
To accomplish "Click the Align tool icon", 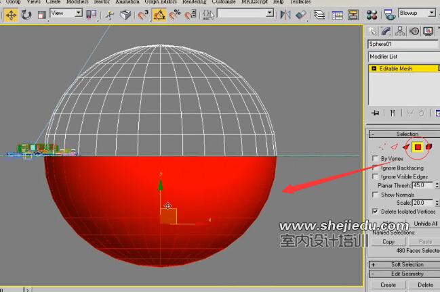I will tap(301, 15).
